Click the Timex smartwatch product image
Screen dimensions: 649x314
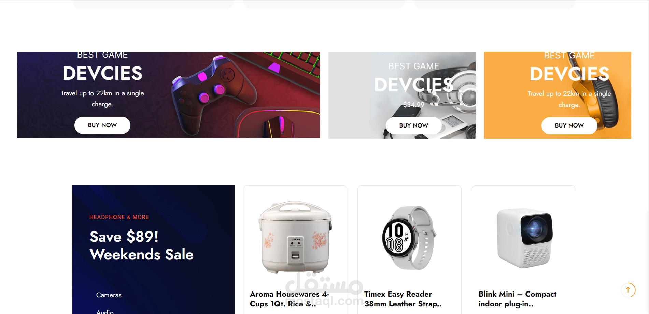409,237
